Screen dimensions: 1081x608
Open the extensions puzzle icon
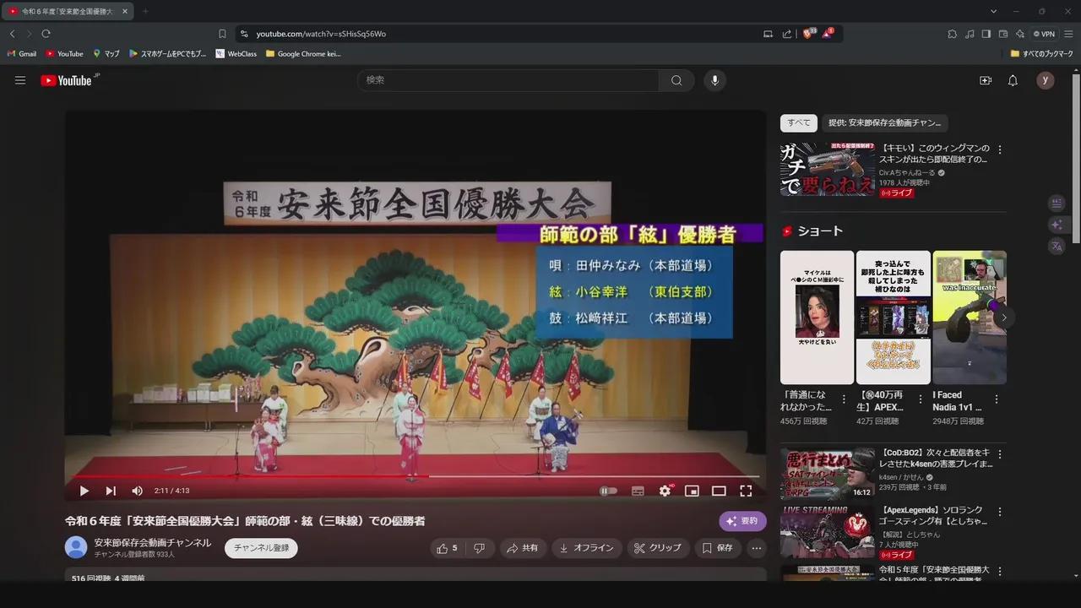click(x=953, y=34)
